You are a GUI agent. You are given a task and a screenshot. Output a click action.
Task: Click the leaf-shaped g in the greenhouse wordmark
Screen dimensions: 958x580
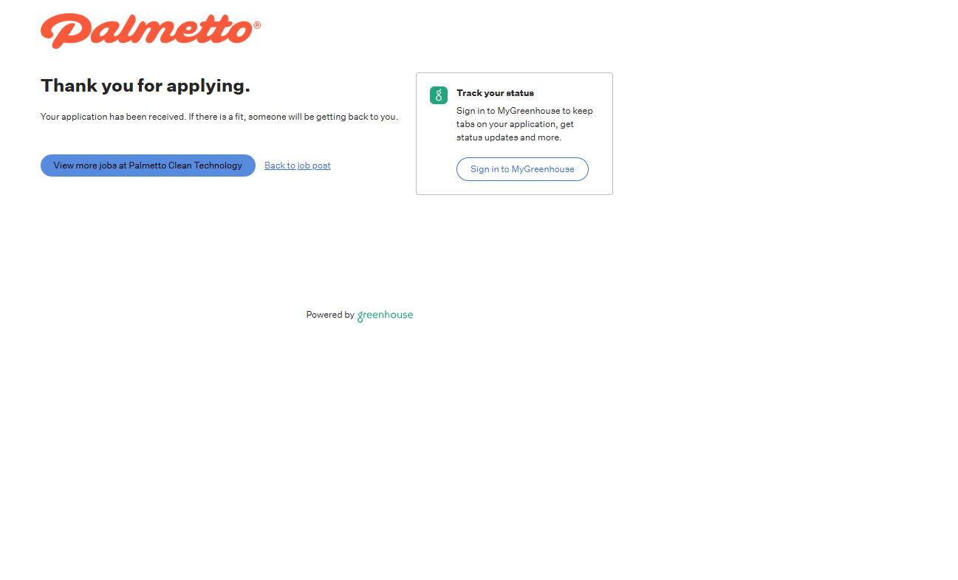[x=360, y=317]
